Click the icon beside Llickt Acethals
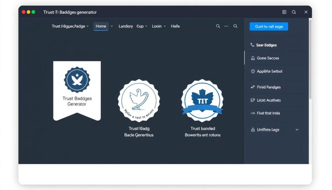Viewport: 332px width, 190px height. tap(253, 100)
